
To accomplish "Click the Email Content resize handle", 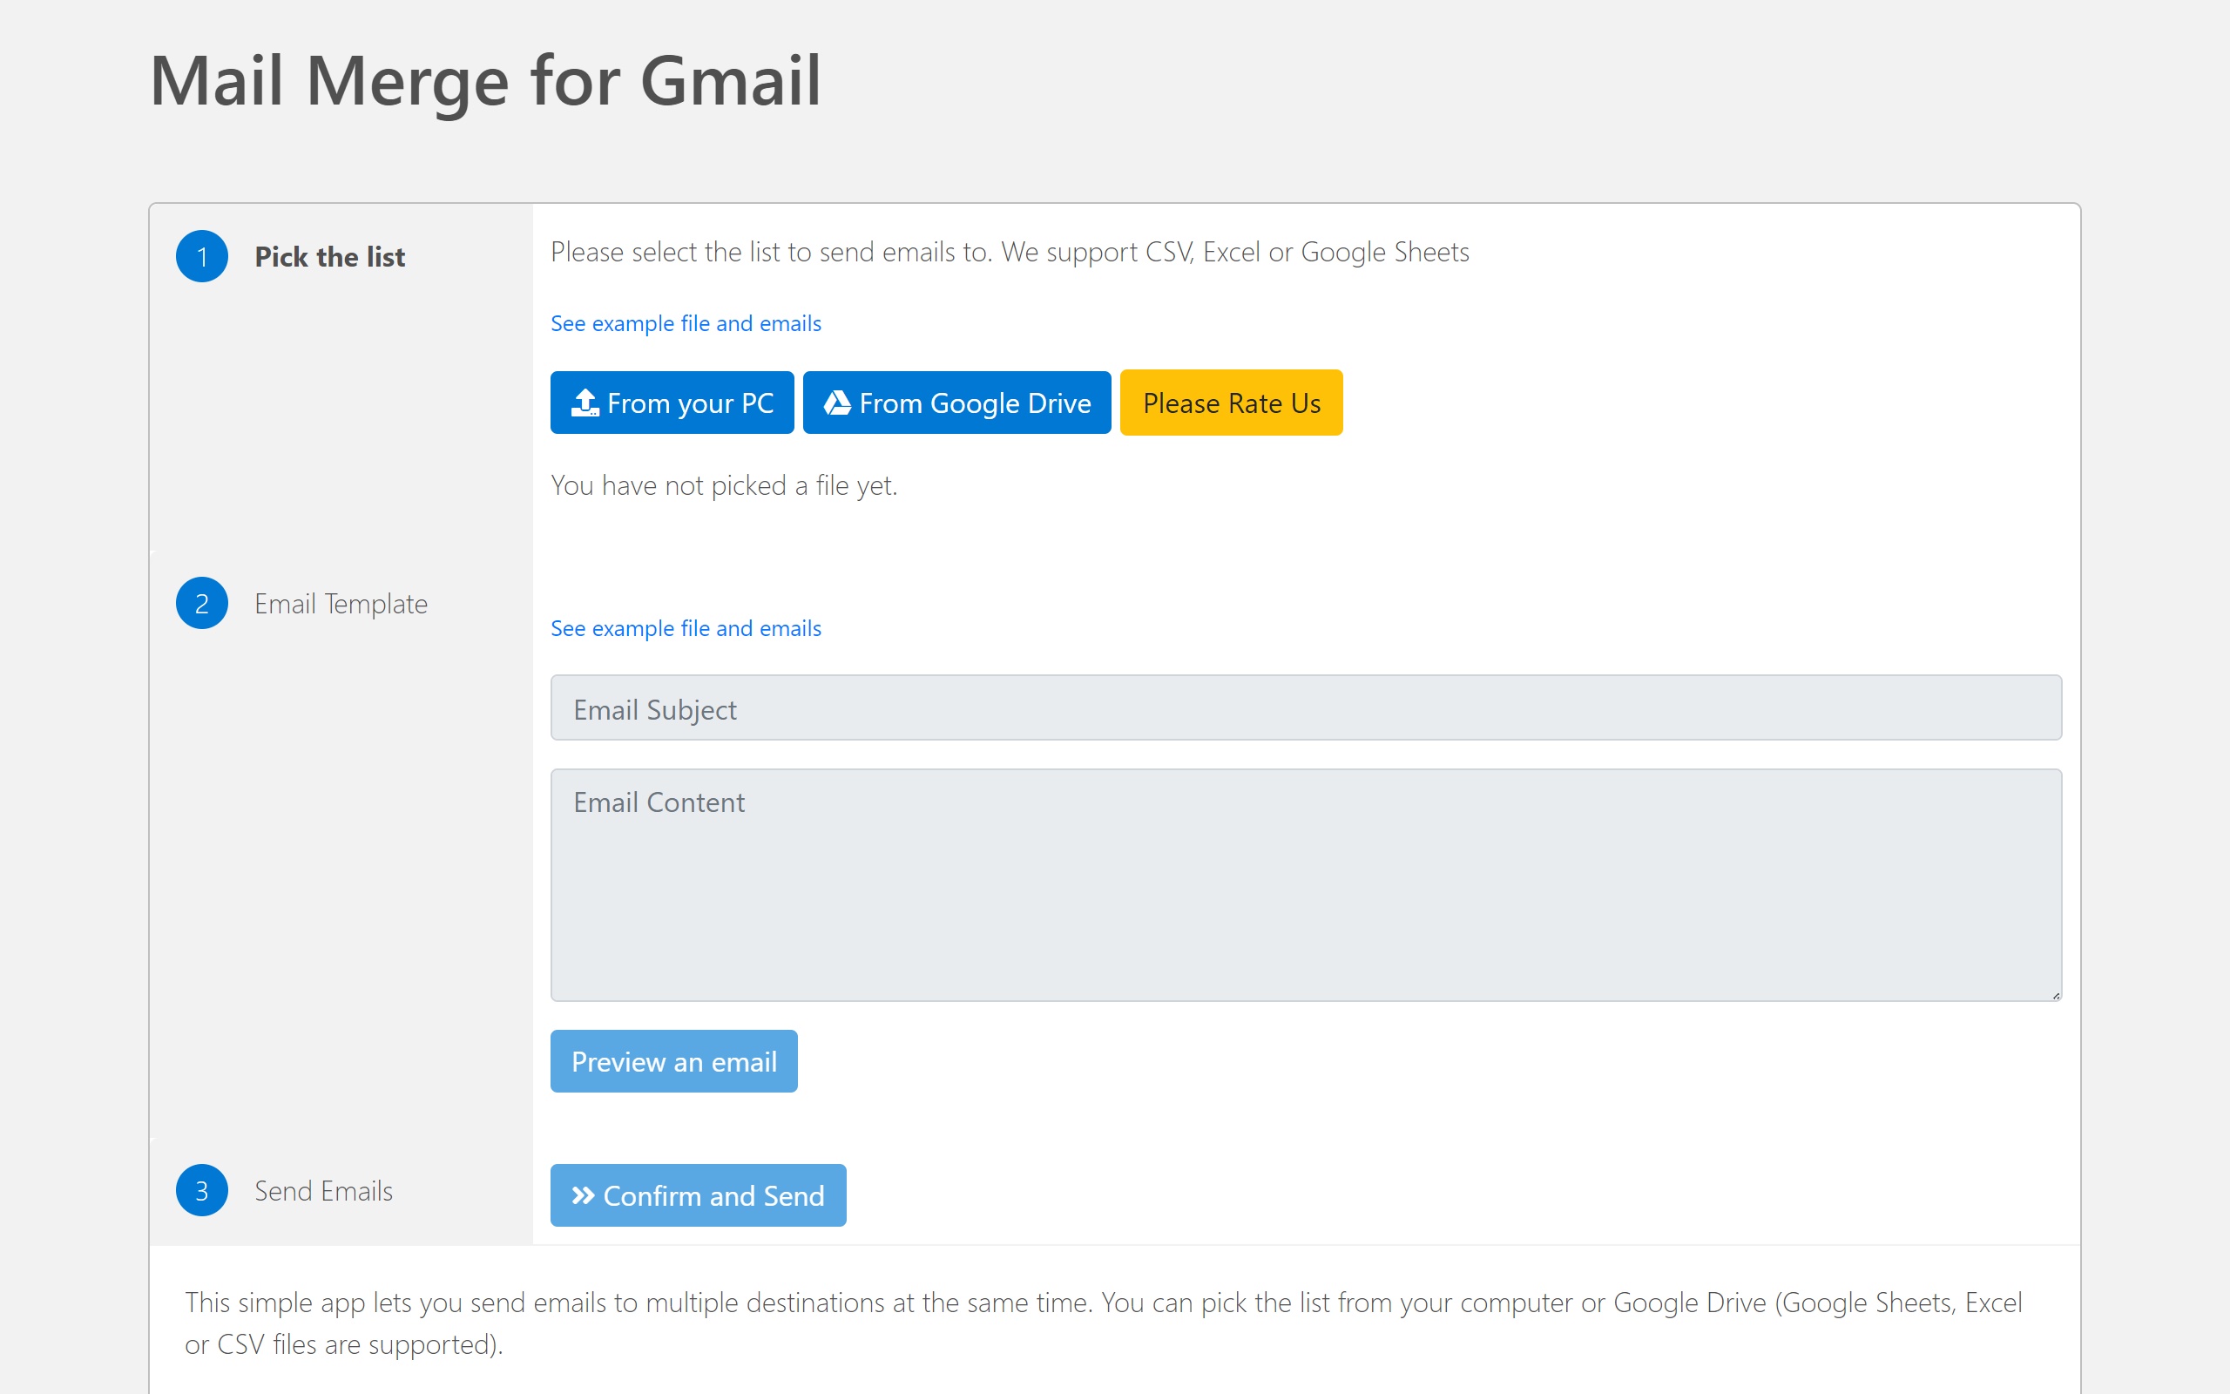I will 2055,995.
